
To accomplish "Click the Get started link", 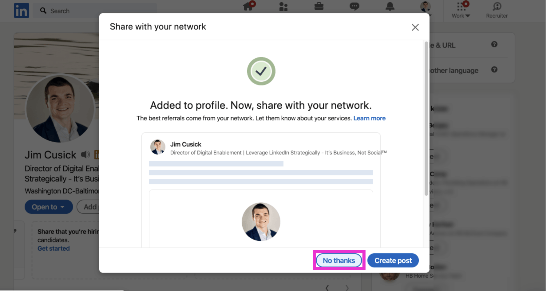I will point(53,248).
